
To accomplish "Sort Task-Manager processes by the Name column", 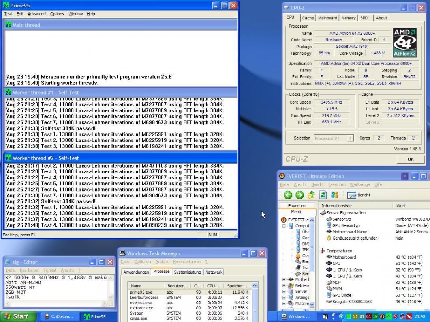I will click(x=146, y=286).
